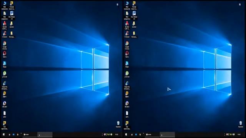Open Recycle Bin on right desktop
The height and width of the screenshot is (138, 246).
[241, 124]
